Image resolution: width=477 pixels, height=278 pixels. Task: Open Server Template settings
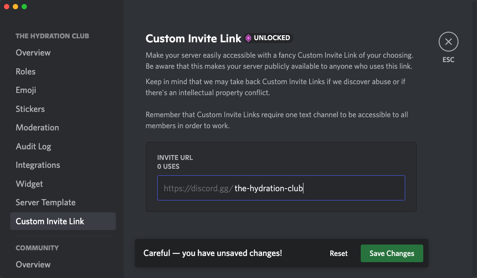click(x=46, y=203)
